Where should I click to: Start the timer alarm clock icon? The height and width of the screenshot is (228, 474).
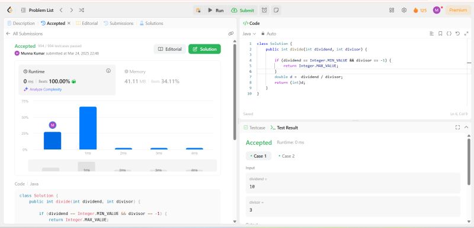point(264,10)
